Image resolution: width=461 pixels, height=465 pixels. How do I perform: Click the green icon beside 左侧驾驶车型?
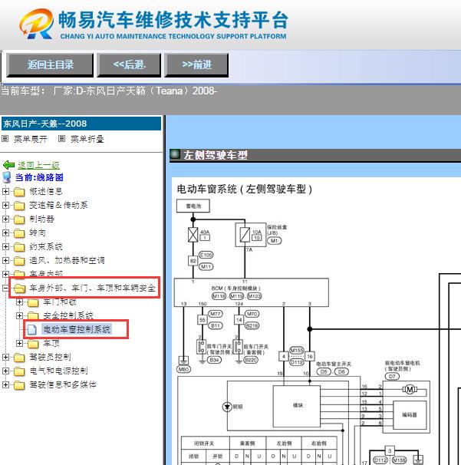click(175, 154)
